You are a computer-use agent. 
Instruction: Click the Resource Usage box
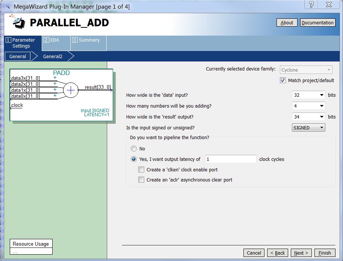tap(31, 247)
